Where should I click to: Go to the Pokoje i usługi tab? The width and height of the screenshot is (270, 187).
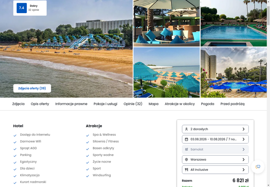point(105,104)
